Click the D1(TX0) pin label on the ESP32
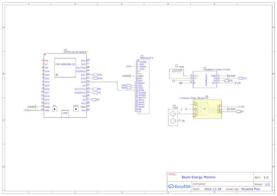The width and height of the screenshot is (277, 196). (81, 68)
